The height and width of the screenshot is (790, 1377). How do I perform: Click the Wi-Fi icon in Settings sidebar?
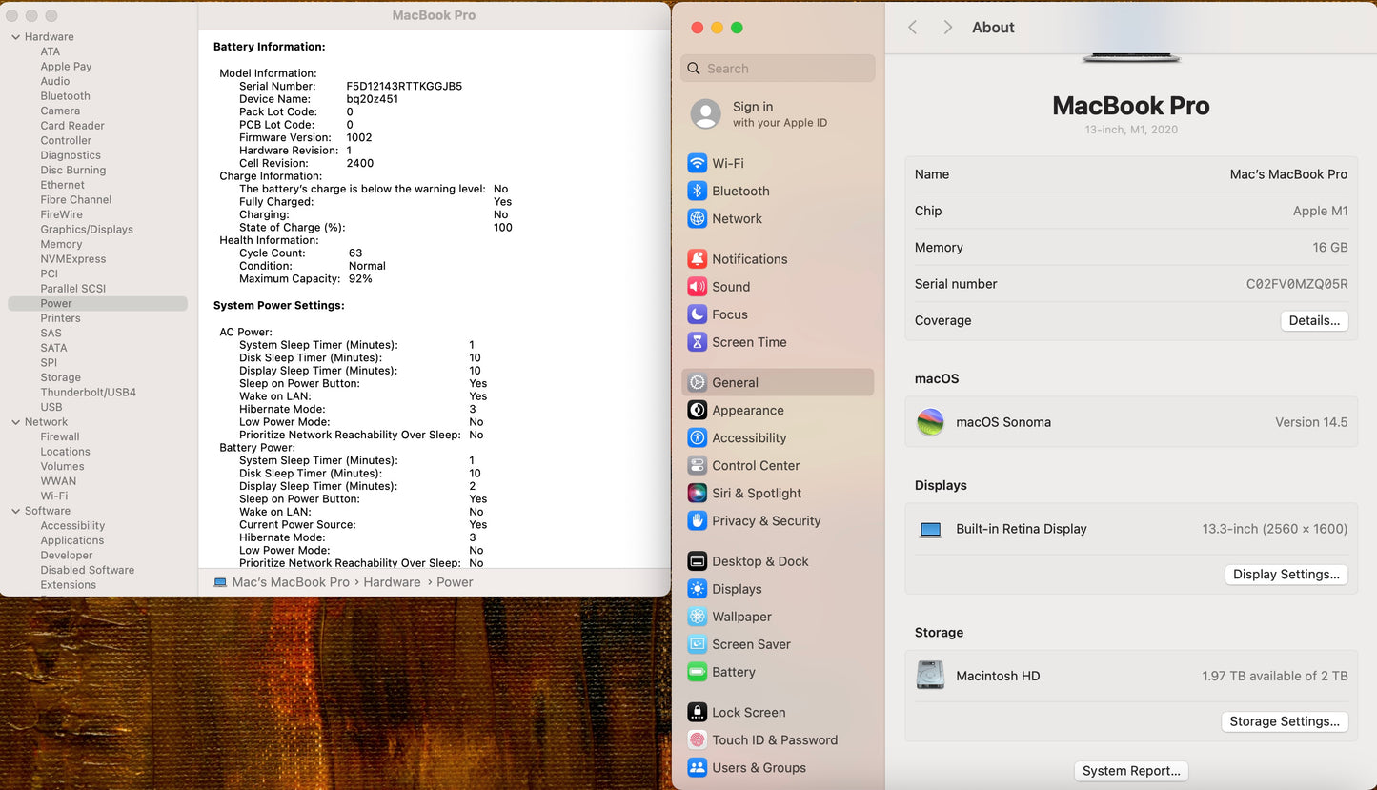697,163
